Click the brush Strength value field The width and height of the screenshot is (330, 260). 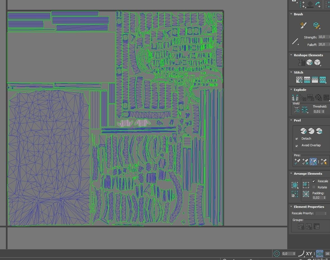323,37
